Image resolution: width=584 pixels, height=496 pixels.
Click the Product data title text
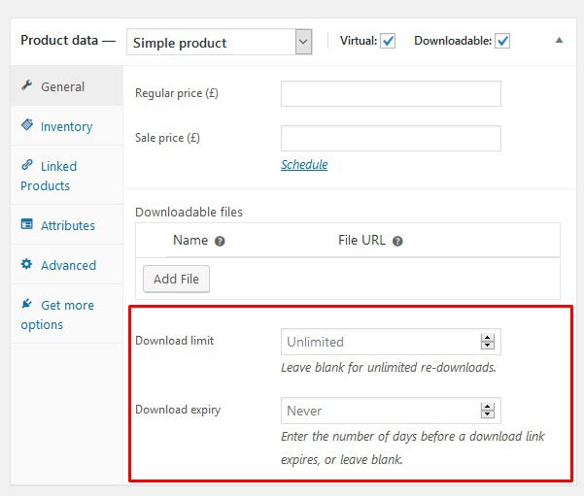coord(59,40)
